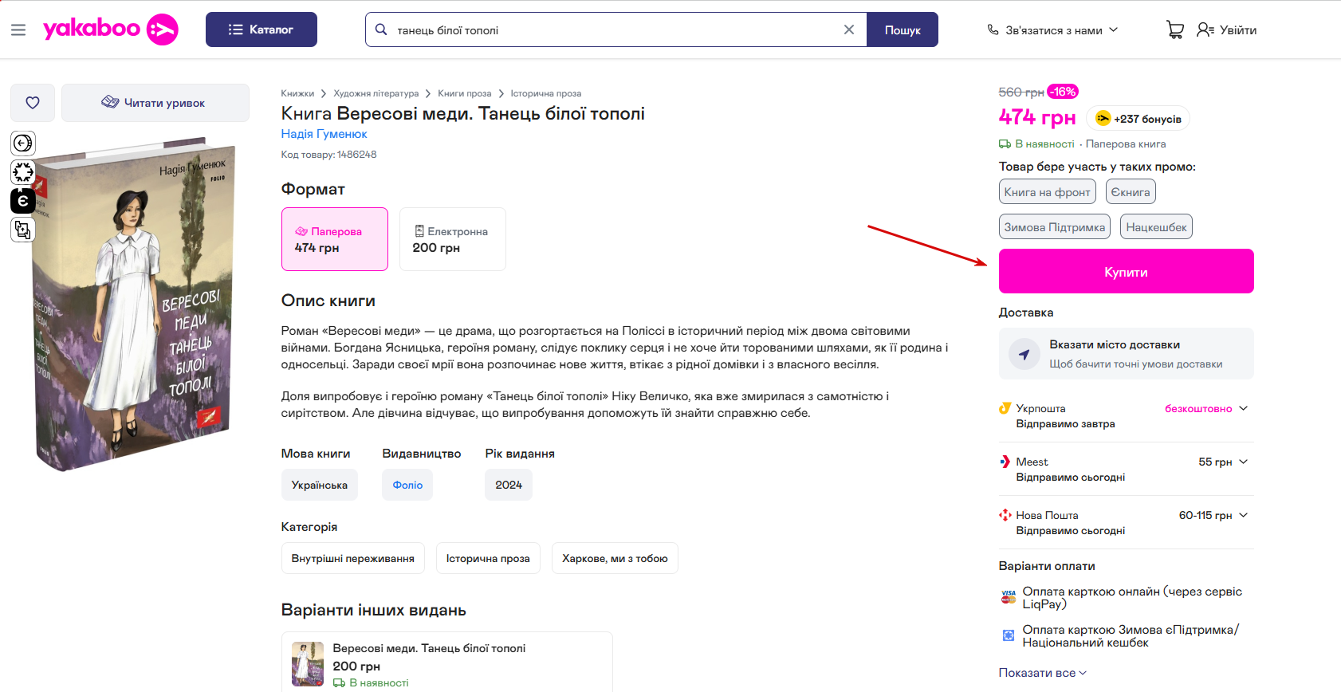Click the magnifier icon in search bar
Viewport: 1341px width, 692px height.
click(x=381, y=29)
